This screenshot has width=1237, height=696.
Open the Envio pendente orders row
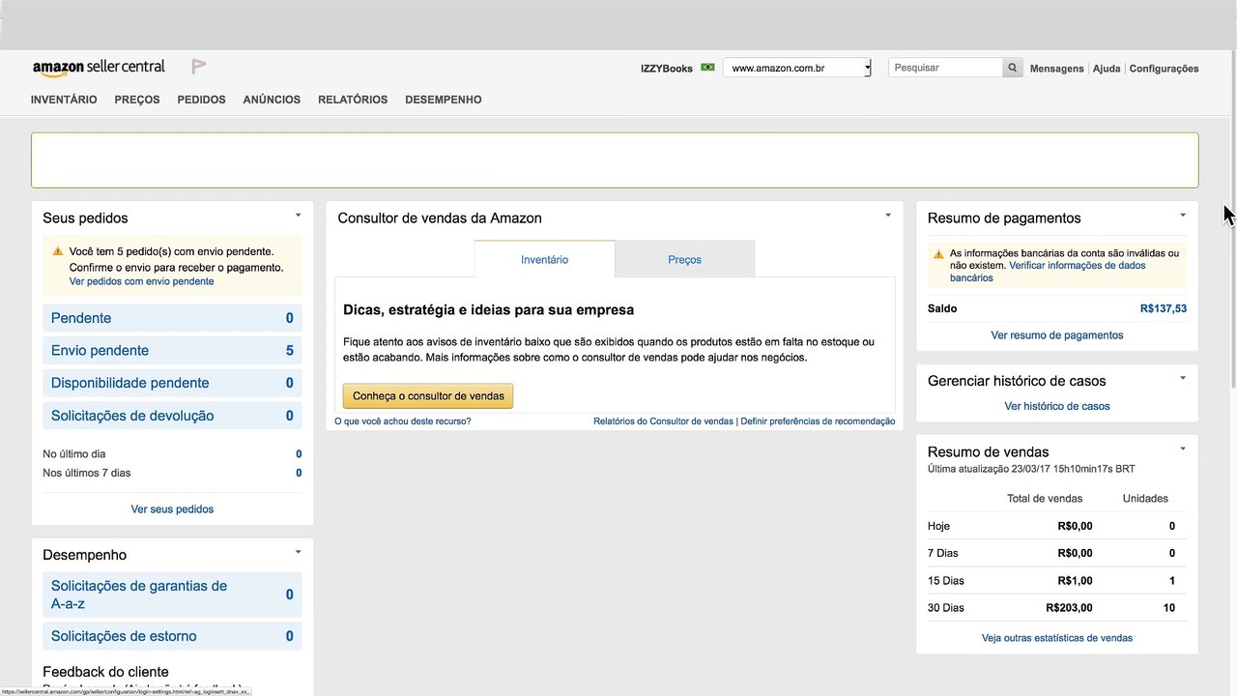[172, 351]
